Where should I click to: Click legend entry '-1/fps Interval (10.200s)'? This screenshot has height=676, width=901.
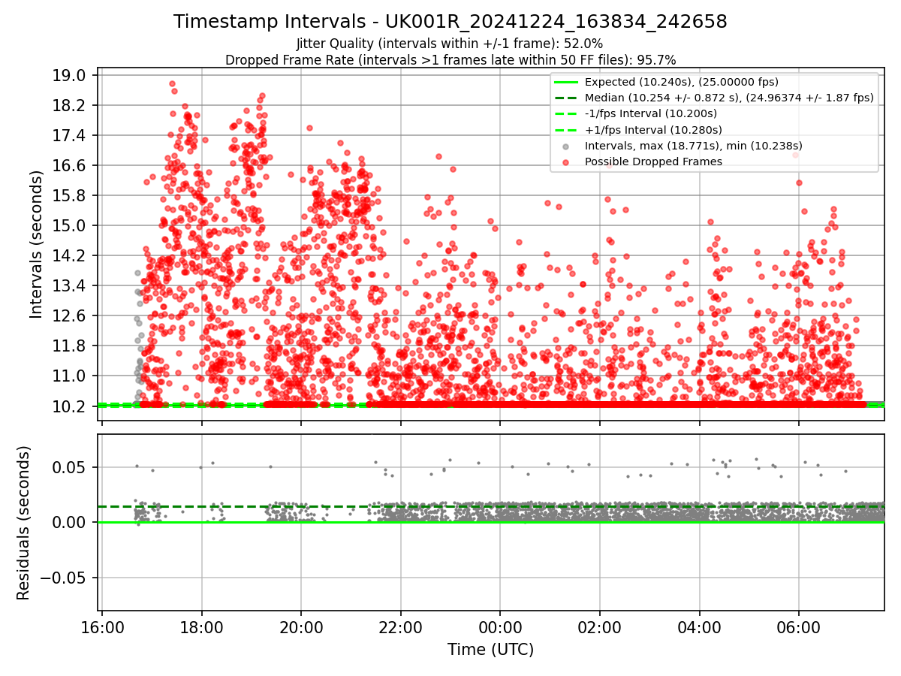(x=651, y=113)
